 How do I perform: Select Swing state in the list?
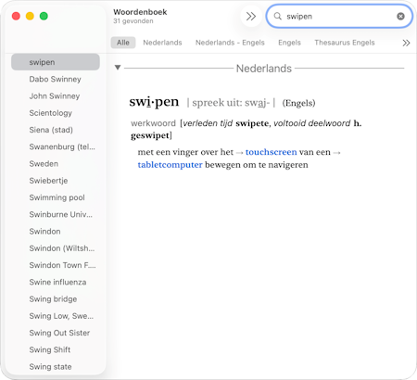[56, 367]
